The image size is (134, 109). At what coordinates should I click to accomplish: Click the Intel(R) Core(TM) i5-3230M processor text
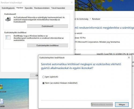pos(115,54)
